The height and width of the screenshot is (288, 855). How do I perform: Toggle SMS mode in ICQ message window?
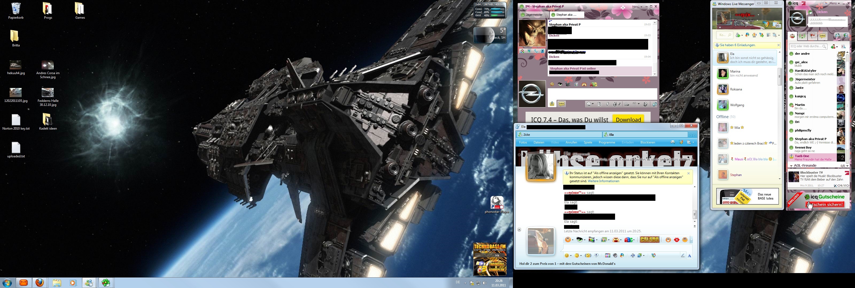pos(561,104)
